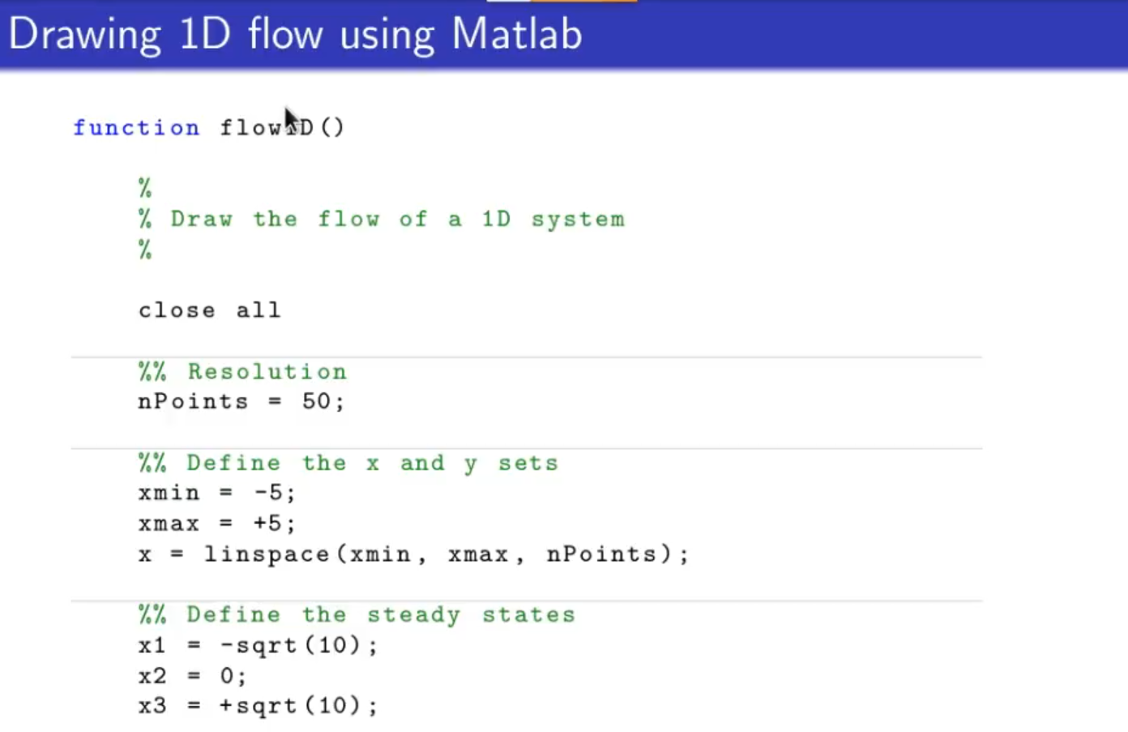Select the nPoints variable being assigned 50
1128x732 pixels.
pos(193,402)
